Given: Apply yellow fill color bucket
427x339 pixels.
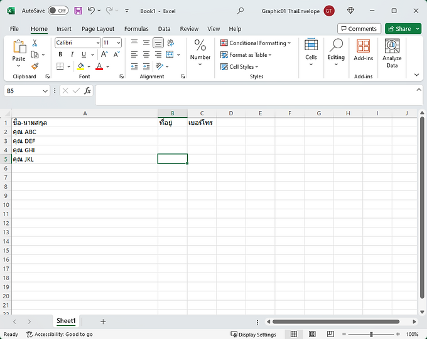Looking at the screenshot, I should coord(80,66).
